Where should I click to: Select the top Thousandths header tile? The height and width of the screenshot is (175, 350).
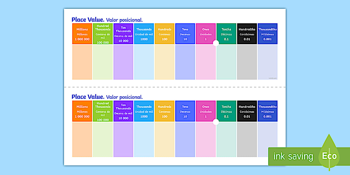(267, 34)
